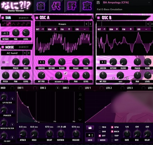The width and height of the screenshot is (153, 145).
Task: Click the LFO grid size stepper
Action: pos(90,135)
